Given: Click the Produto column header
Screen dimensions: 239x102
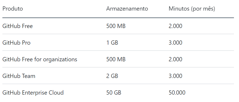Looking at the screenshot, I should point(13,9).
